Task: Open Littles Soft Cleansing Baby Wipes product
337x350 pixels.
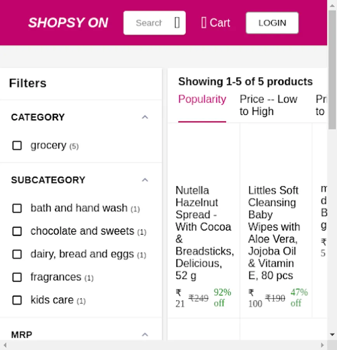Action: [274, 233]
